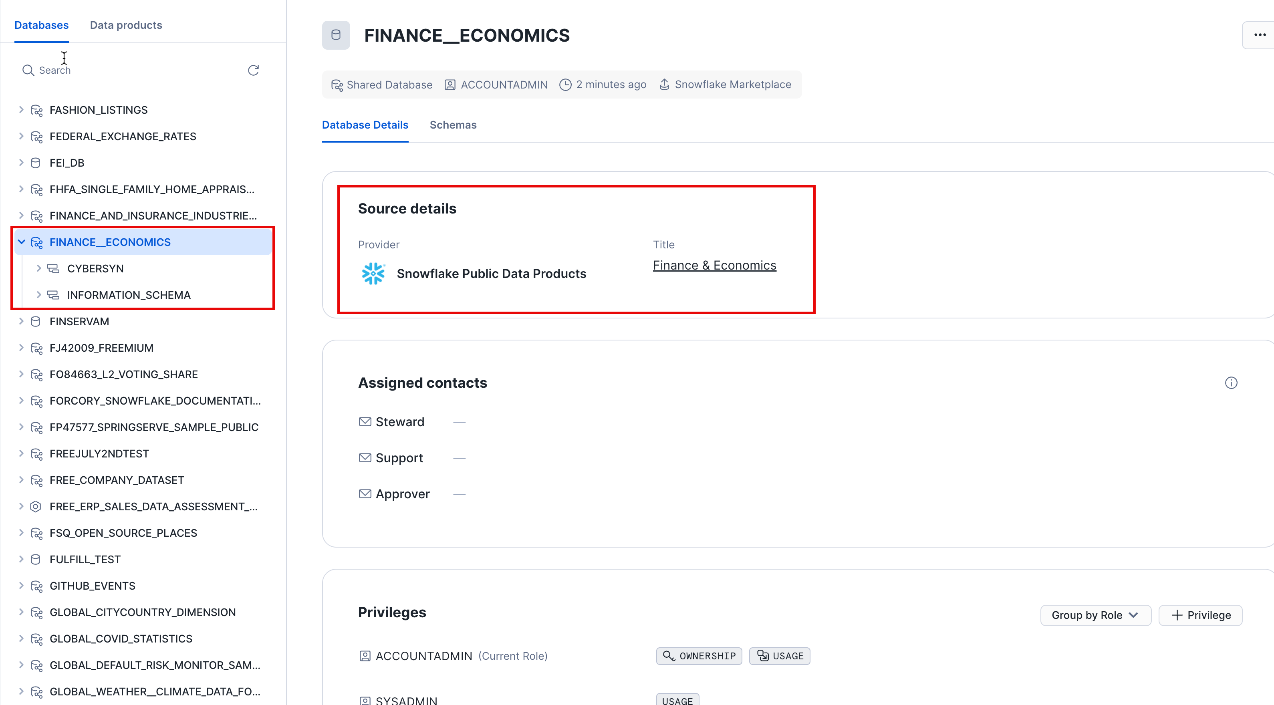1274x705 pixels.
Task: Click the Shared Database icon in header
Action: [337, 85]
